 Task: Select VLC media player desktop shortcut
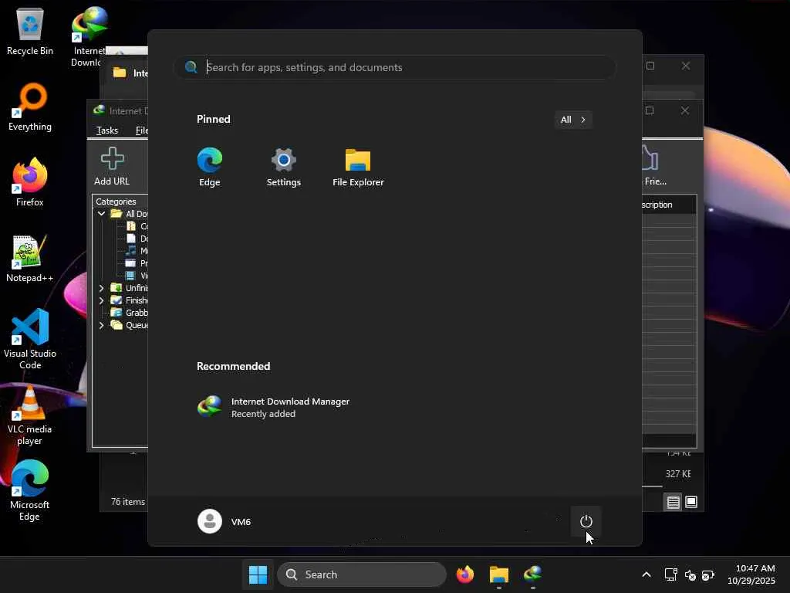click(x=30, y=415)
